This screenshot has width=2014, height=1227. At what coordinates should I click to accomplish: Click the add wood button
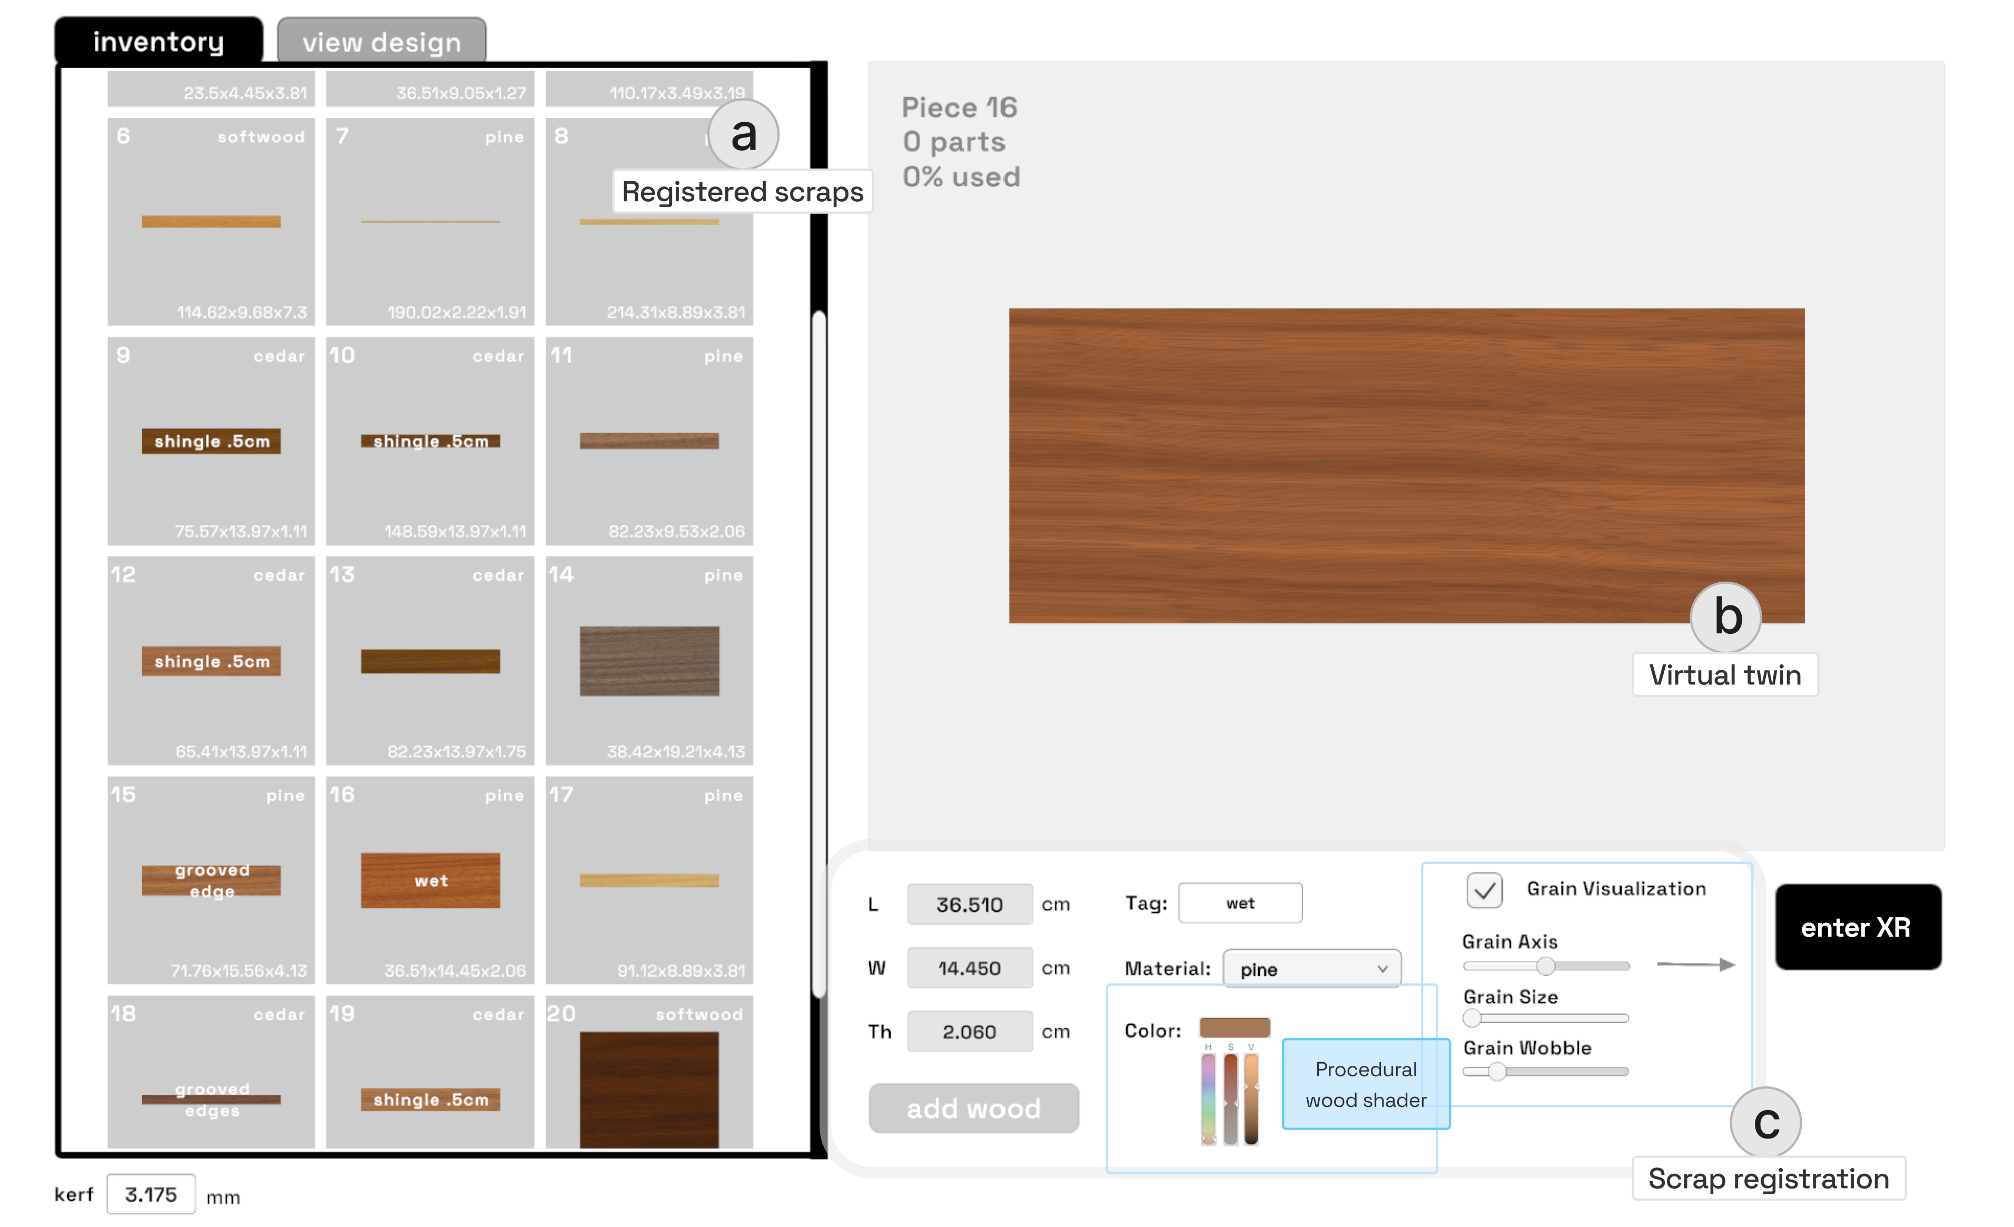click(973, 1107)
